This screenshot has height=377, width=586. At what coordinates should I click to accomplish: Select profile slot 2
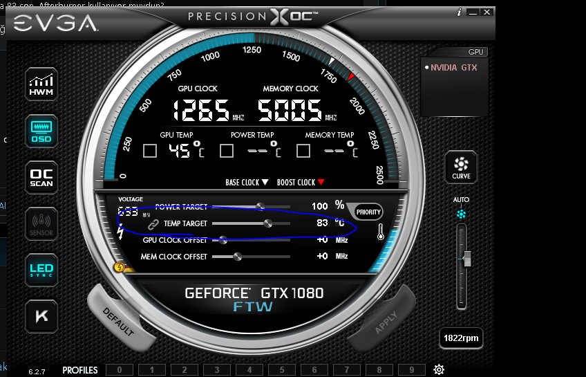coord(185,370)
